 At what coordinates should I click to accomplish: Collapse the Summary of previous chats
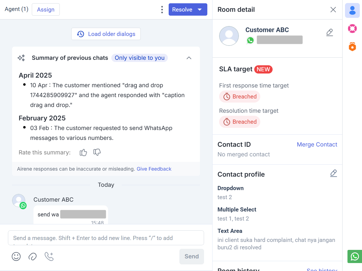coord(189,58)
